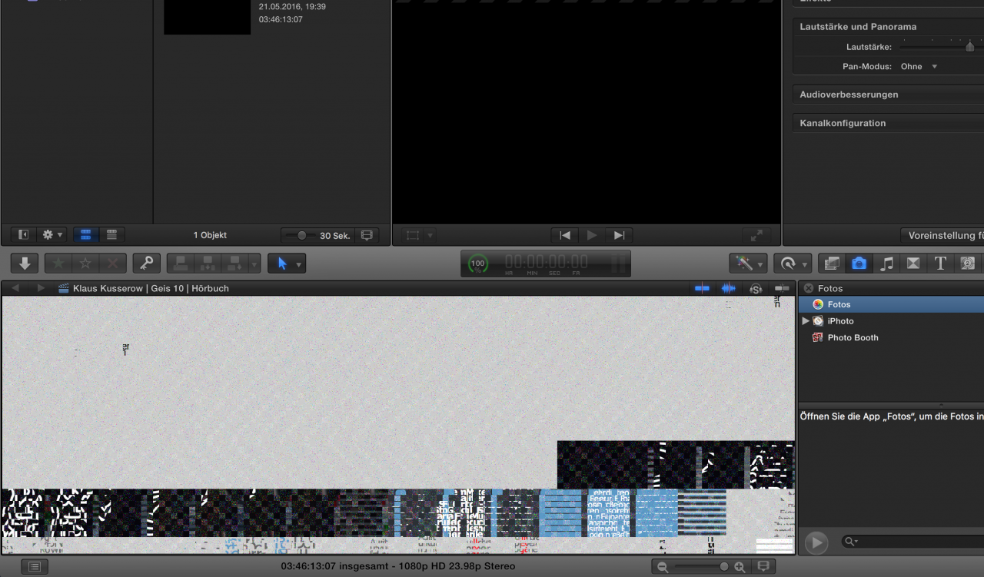Image resolution: width=984 pixels, height=577 pixels.
Task: Go to next edit in the viewer
Action: (x=619, y=235)
